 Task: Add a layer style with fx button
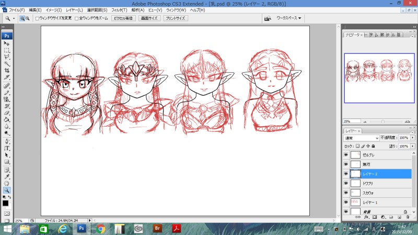(x=367, y=217)
